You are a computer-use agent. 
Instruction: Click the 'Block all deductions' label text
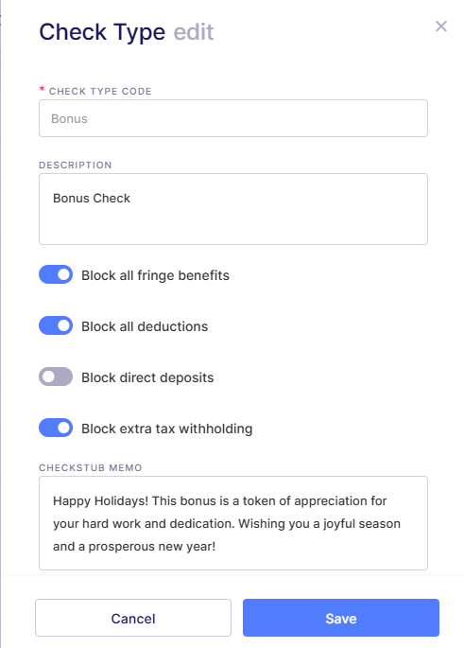(x=145, y=326)
